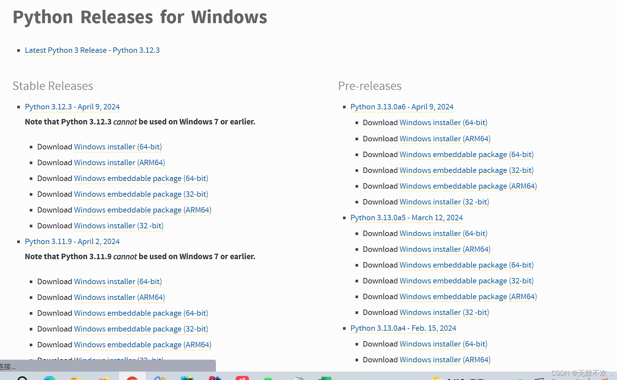
Task: Download Python 3.12.3 Windows installer (ARM64)
Action: point(119,163)
